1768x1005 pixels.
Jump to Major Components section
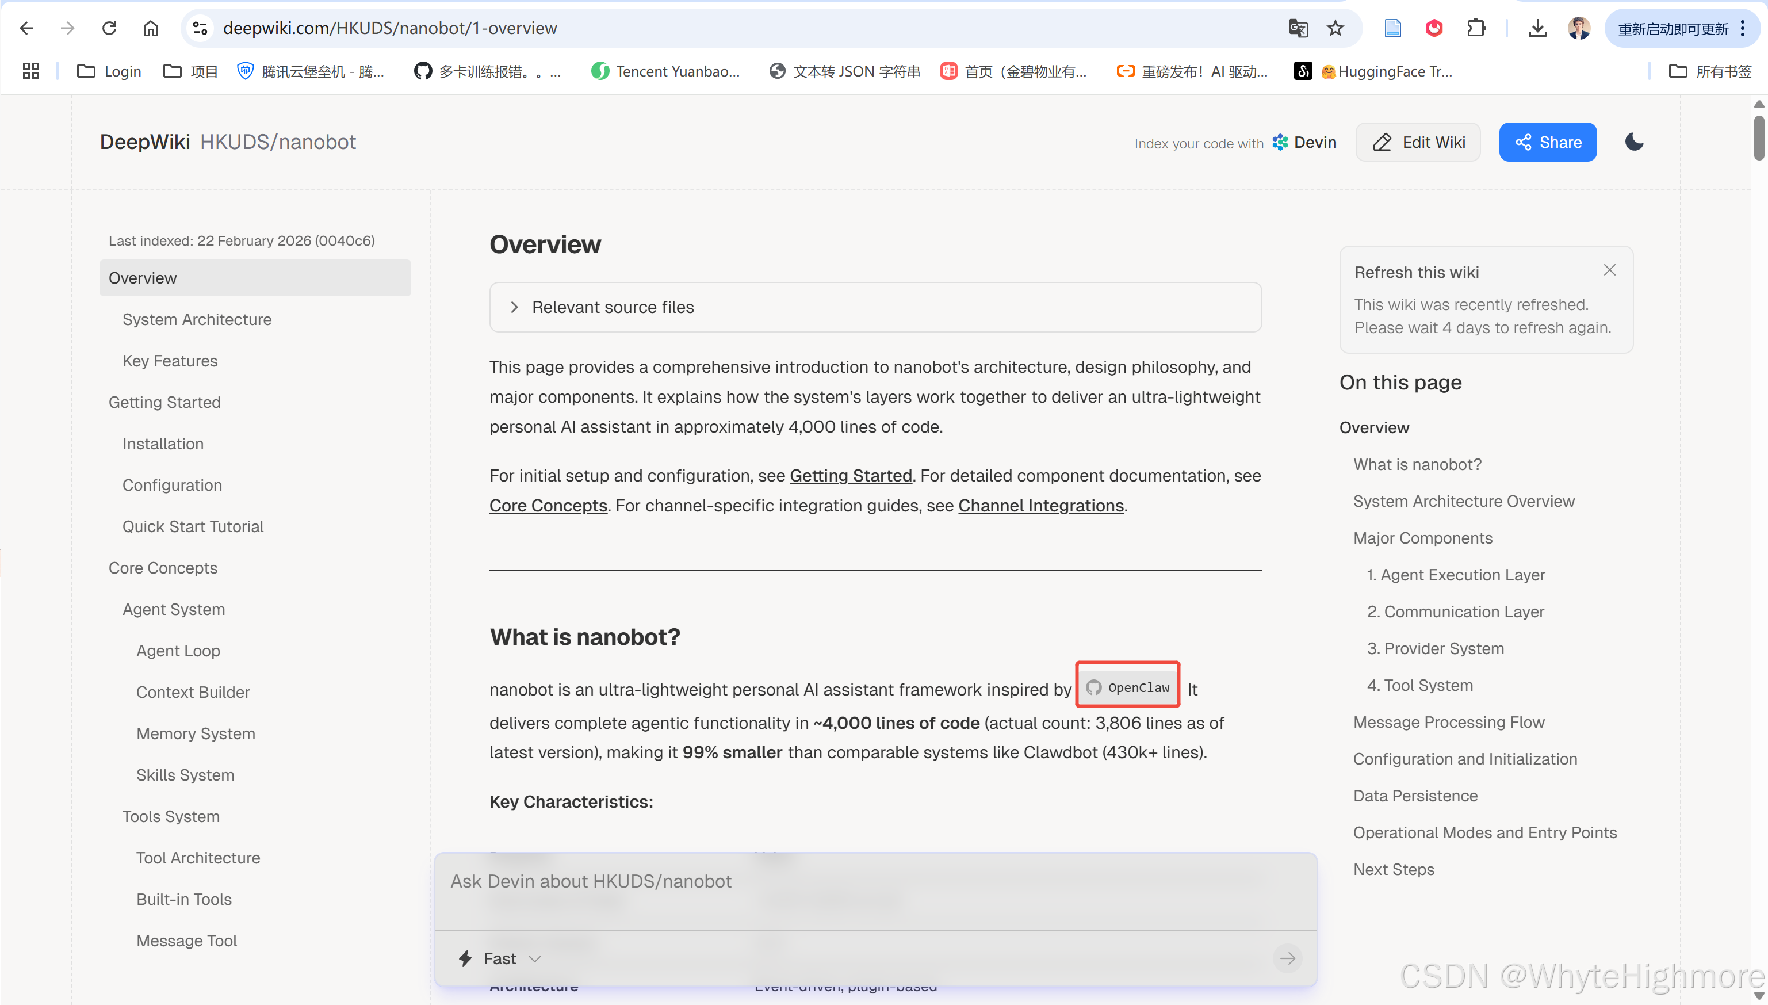coord(1423,538)
